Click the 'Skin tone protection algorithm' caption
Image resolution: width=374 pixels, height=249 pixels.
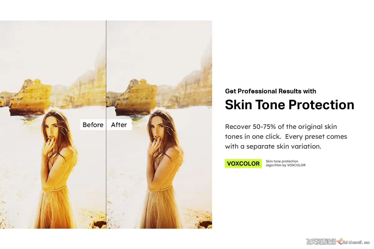click(285, 163)
